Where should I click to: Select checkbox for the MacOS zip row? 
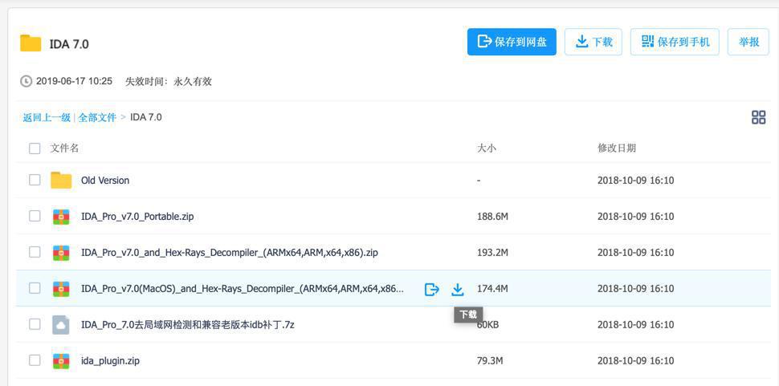click(x=35, y=288)
